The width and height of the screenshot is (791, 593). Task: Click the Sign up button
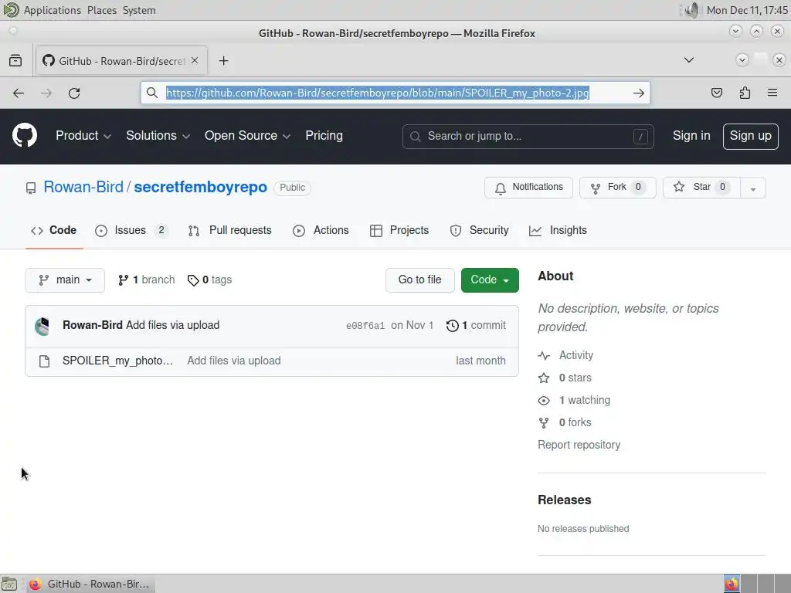click(750, 136)
